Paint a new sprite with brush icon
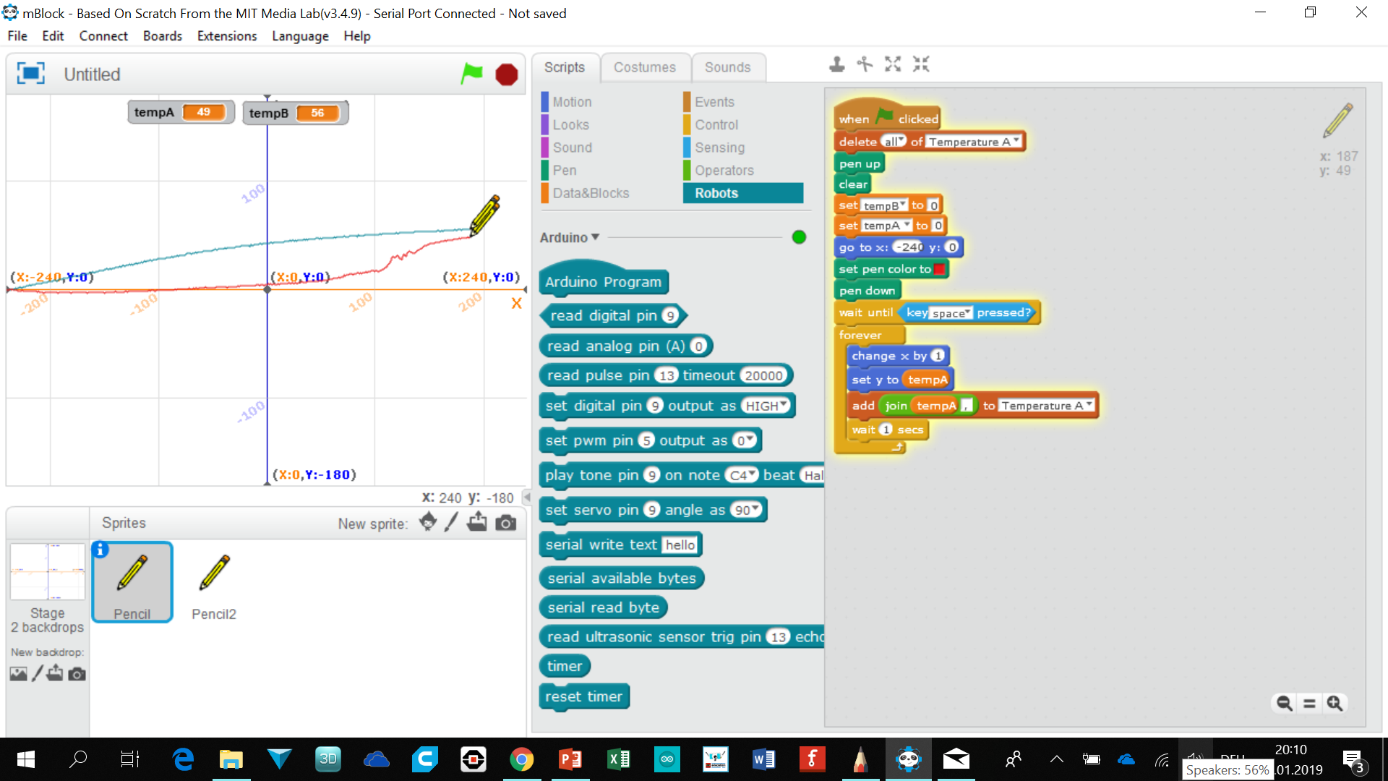 coord(451,522)
